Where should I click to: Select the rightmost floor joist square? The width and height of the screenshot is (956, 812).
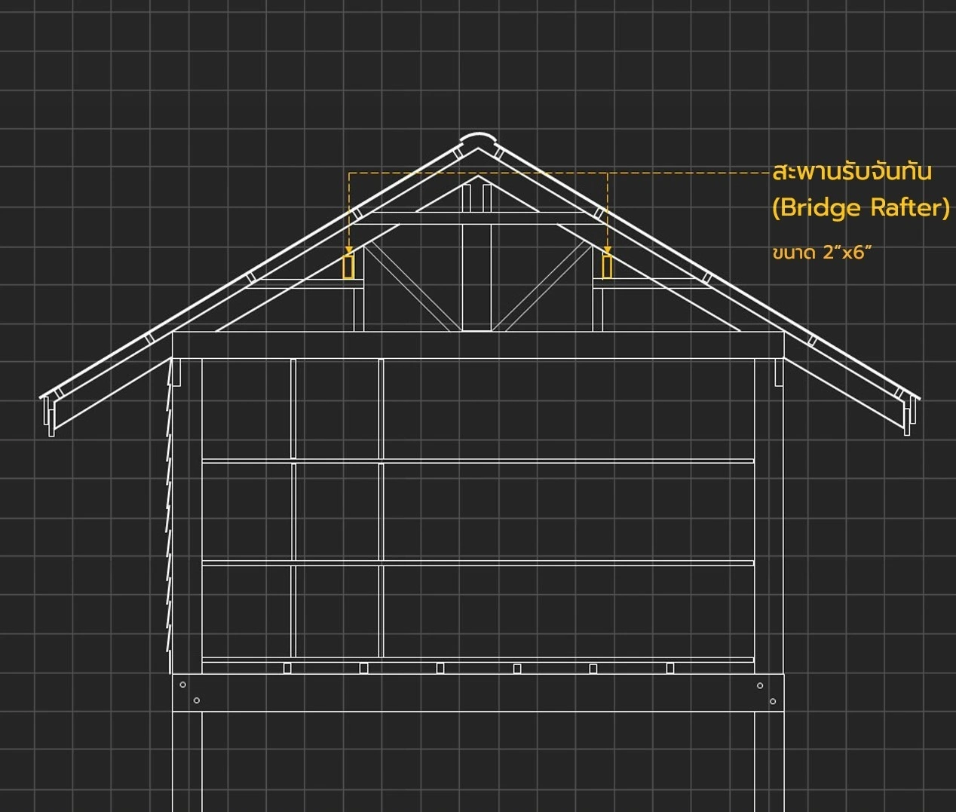pos(670,668)
